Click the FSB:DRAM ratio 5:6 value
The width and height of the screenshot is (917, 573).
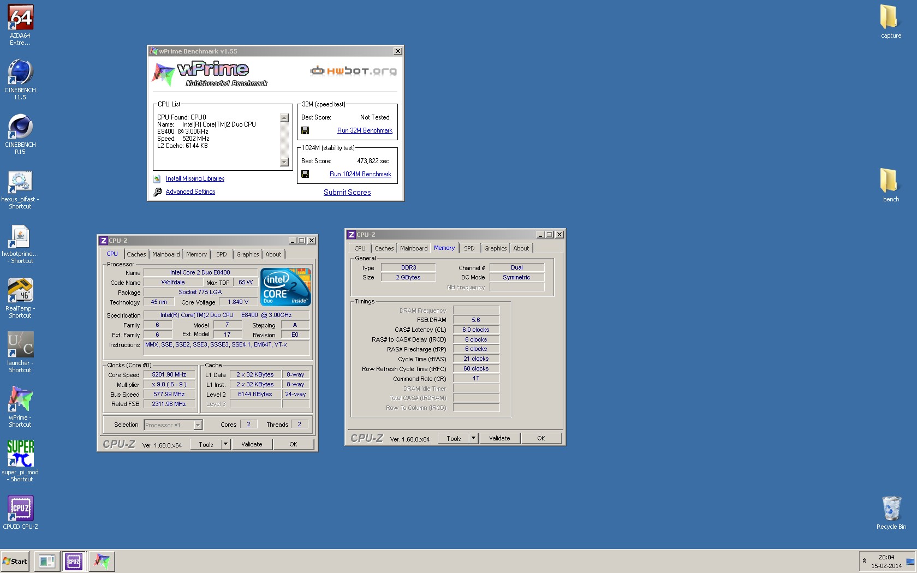point(476,320)
